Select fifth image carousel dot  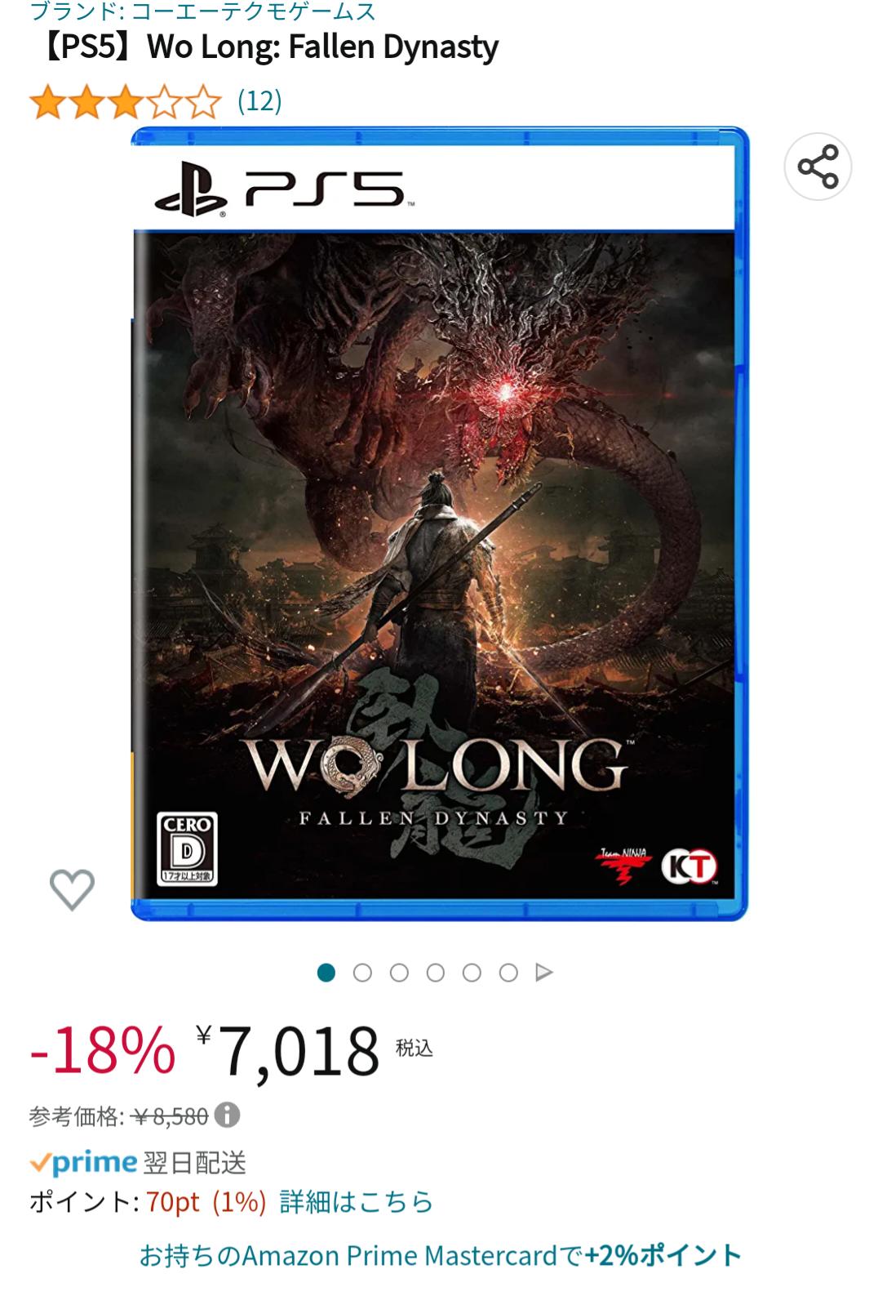472,972
